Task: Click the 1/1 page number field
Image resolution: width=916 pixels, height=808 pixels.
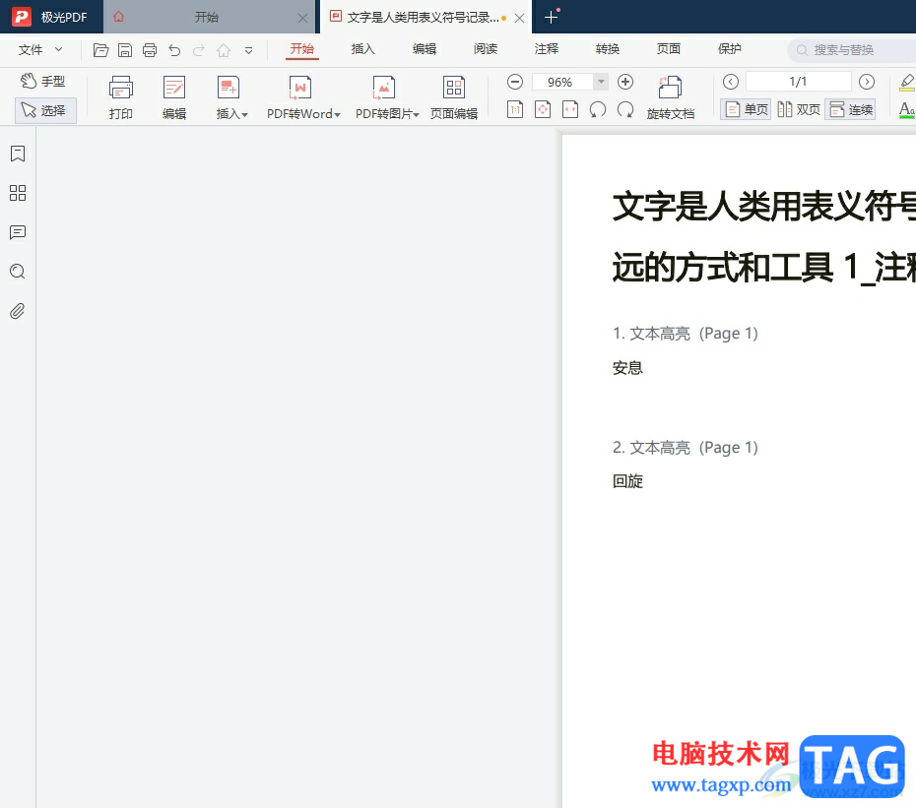Action: [798, 82]
